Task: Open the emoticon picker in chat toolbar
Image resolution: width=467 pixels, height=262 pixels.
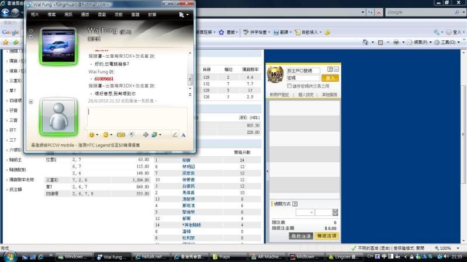Action: pos(91,135)
